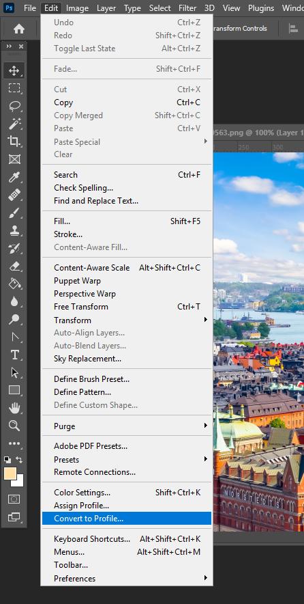The width and height of the screenshot is (304, 604).
Task: Select the Clone Stamp tool
Action: [14, 230]
